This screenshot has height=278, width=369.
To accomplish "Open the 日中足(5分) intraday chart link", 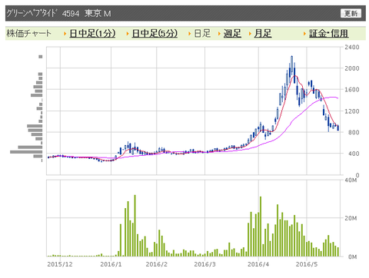I will tap(155, 33).
